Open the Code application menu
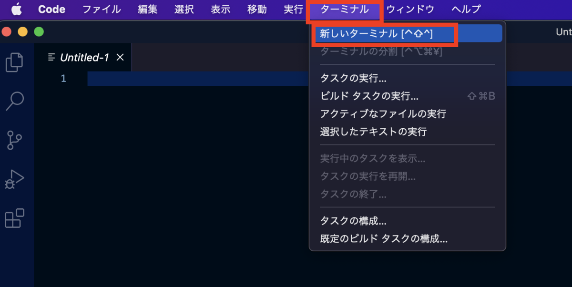Viewport: 572px width, 287px height. pyautogui.click(x=51, y=9)
